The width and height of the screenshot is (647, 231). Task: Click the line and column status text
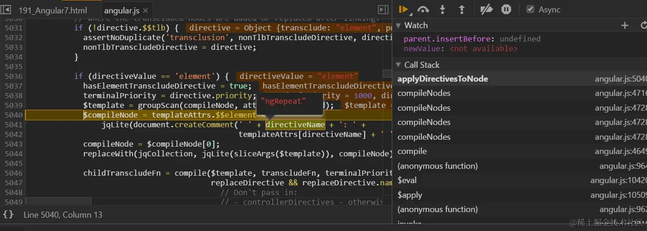pos(63,215)
